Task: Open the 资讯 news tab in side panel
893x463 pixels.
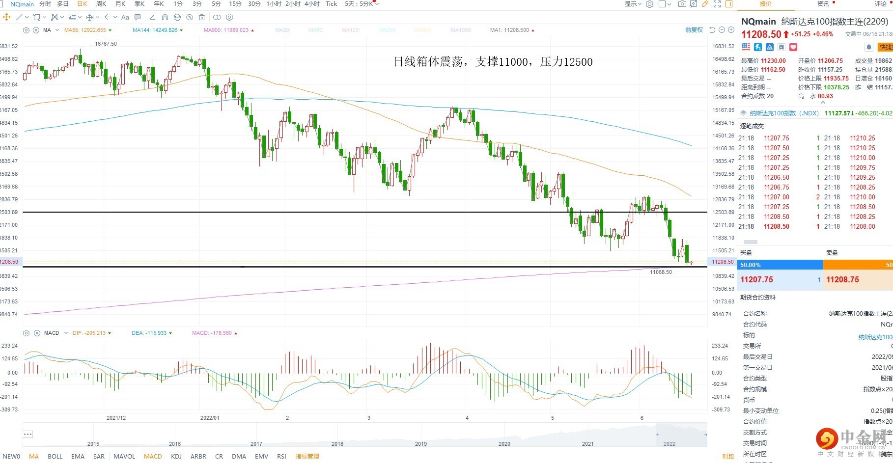Action: click(823, 4)
